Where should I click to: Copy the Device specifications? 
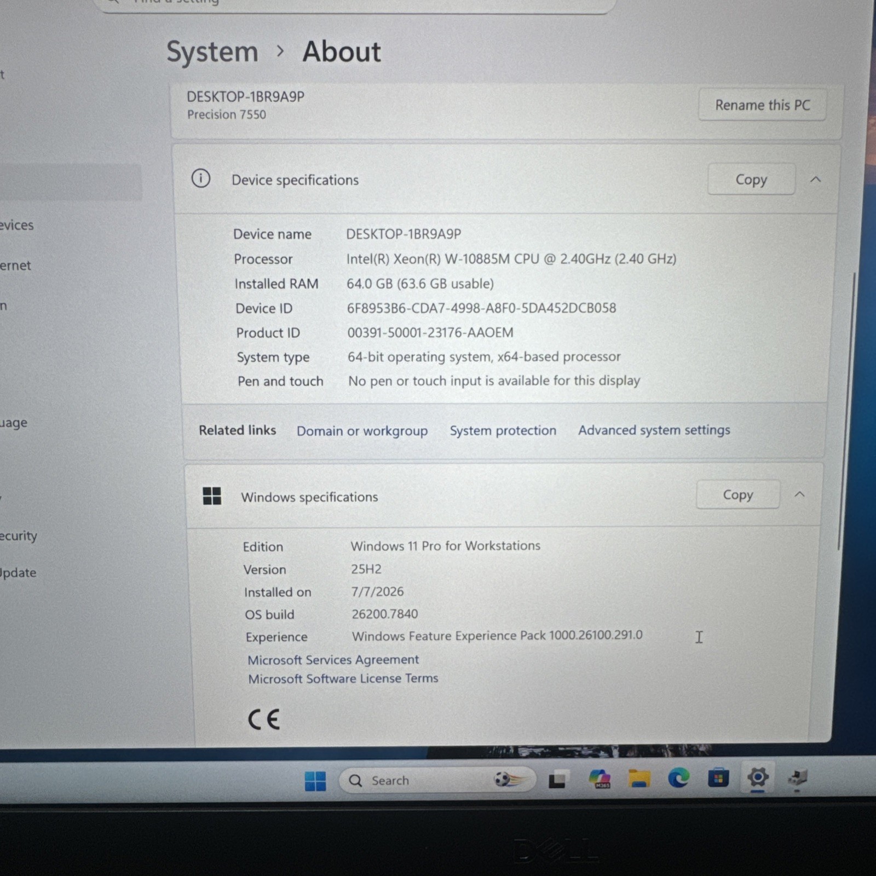pyautogui.click(x=751, y=179)
